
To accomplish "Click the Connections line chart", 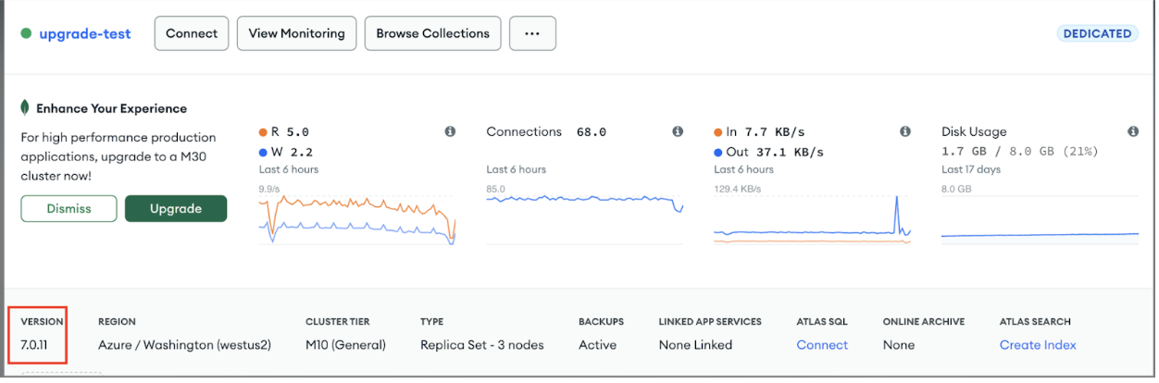I will click(x=585, y=219).
